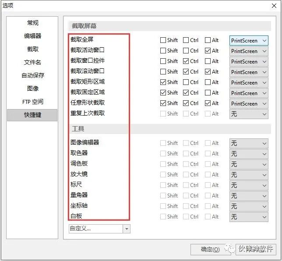
Task: Open key dropdown for 图像编辑器
Action: click(249, 143)
